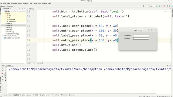Collapse all icon in Project panel header
This screenshot has width=173, height=97.
point(19,9)
